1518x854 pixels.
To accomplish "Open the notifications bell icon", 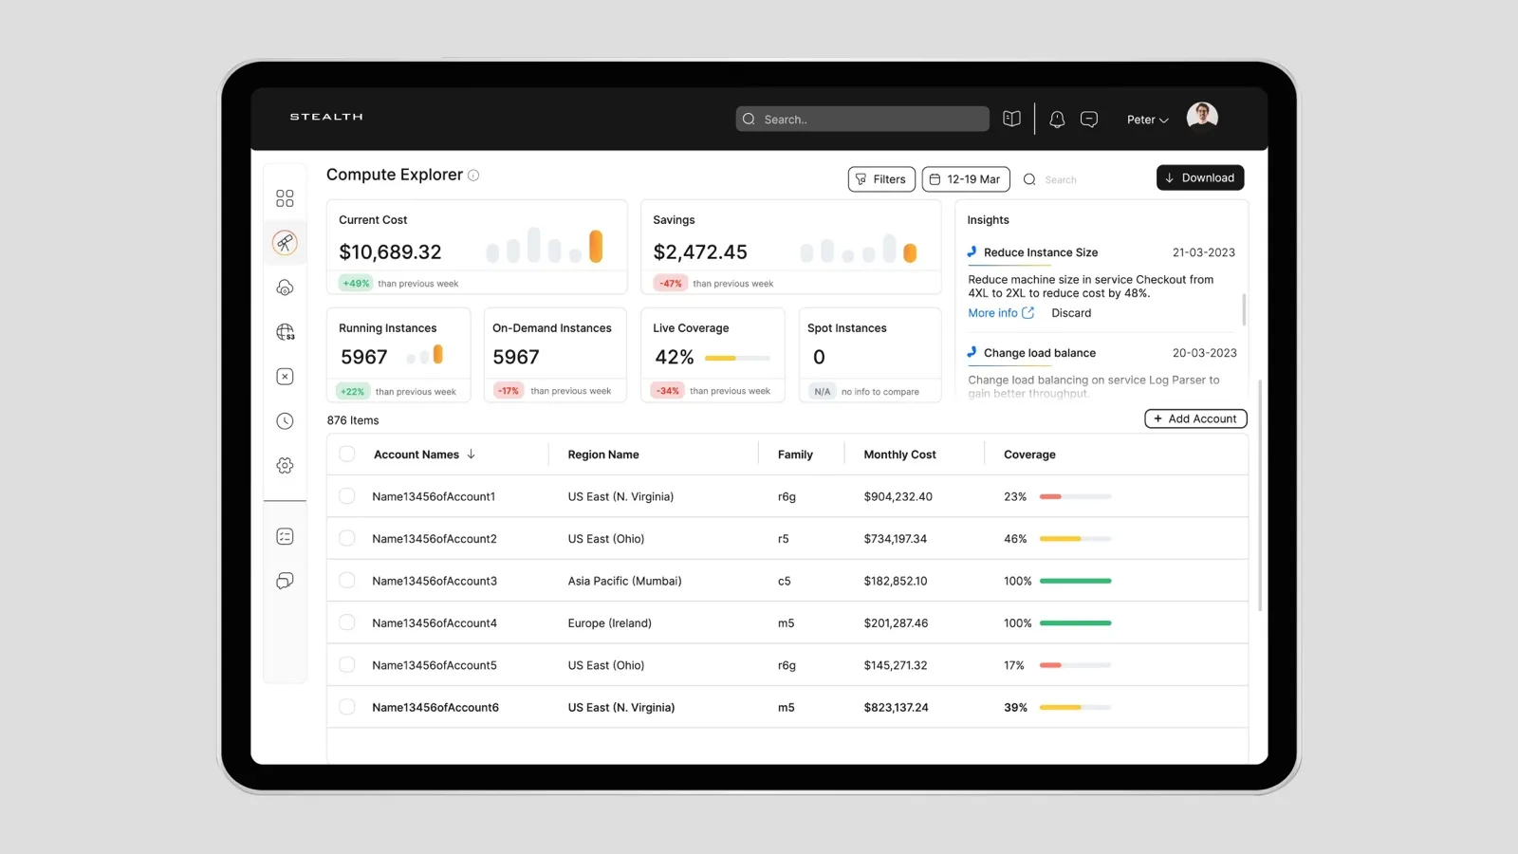I will tap(1057, 119).
